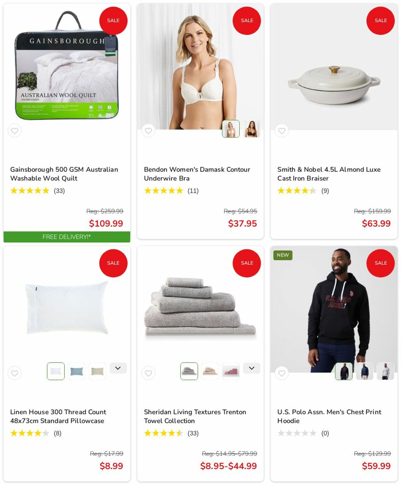Add Gainsborough Wool Quilt to wishlist
Screen dimensions: 401x485
pos(15,131)
